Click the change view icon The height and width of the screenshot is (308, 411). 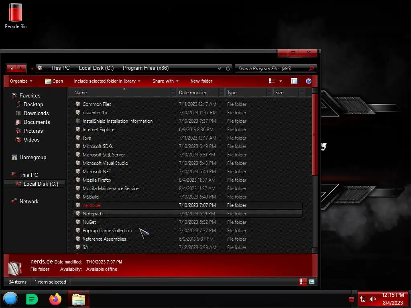point(272,81)
